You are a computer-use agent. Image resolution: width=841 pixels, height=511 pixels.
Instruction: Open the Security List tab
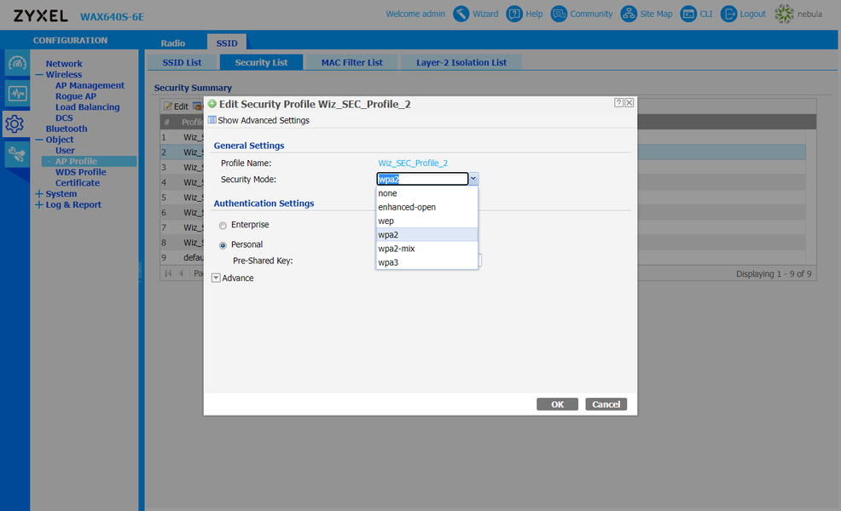(261, 63)
